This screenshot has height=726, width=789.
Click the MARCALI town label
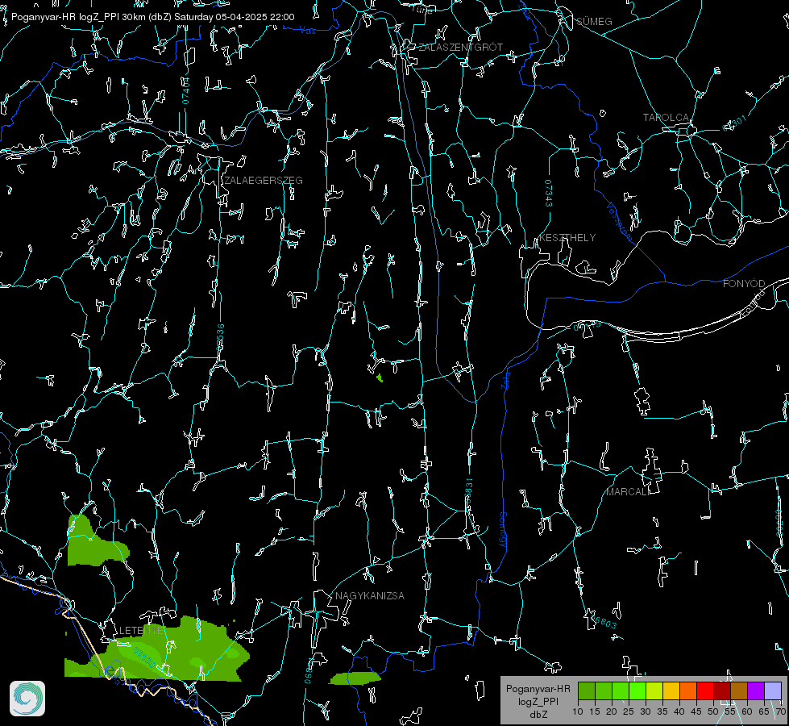coord(627,492)
